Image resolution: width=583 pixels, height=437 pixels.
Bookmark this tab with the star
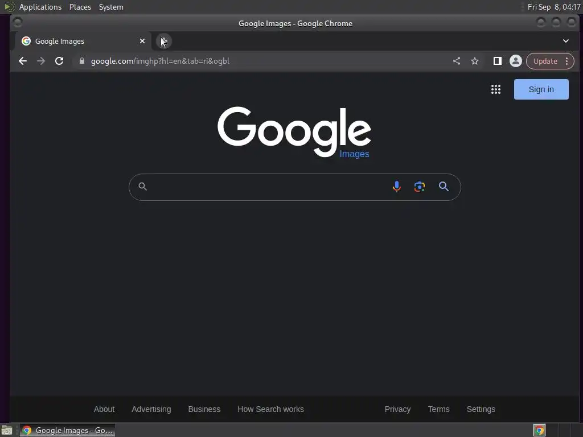pyautogui.click(x=475, y=61)
